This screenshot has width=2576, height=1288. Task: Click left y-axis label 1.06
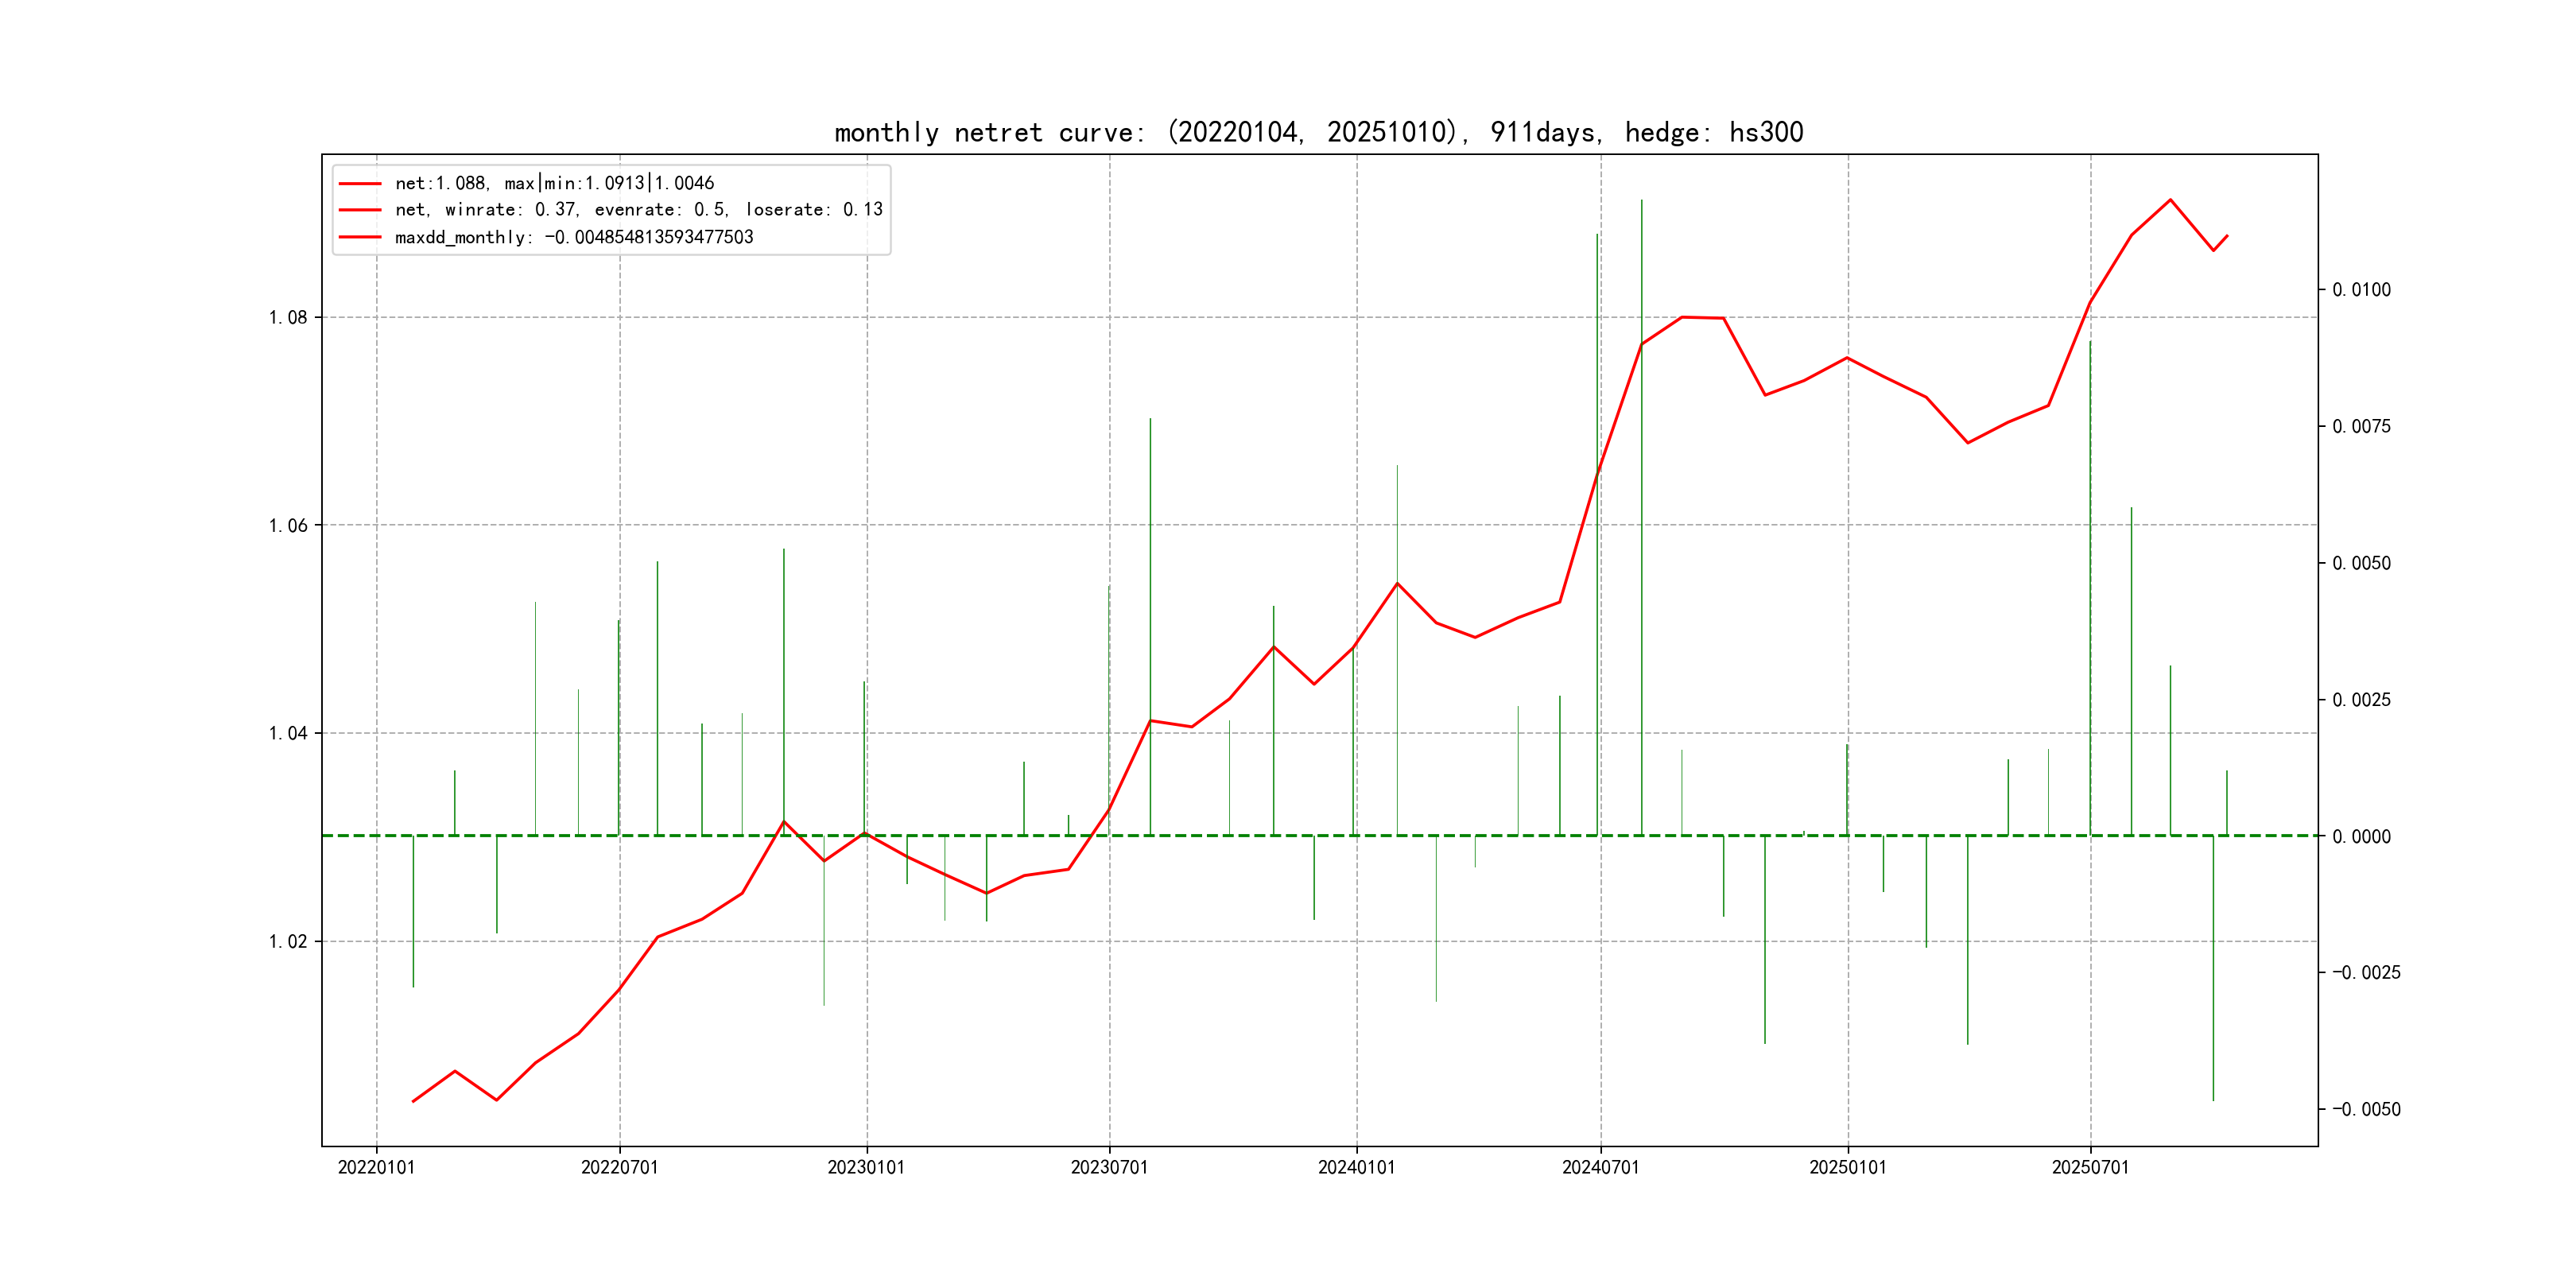[x=288, y=526]
